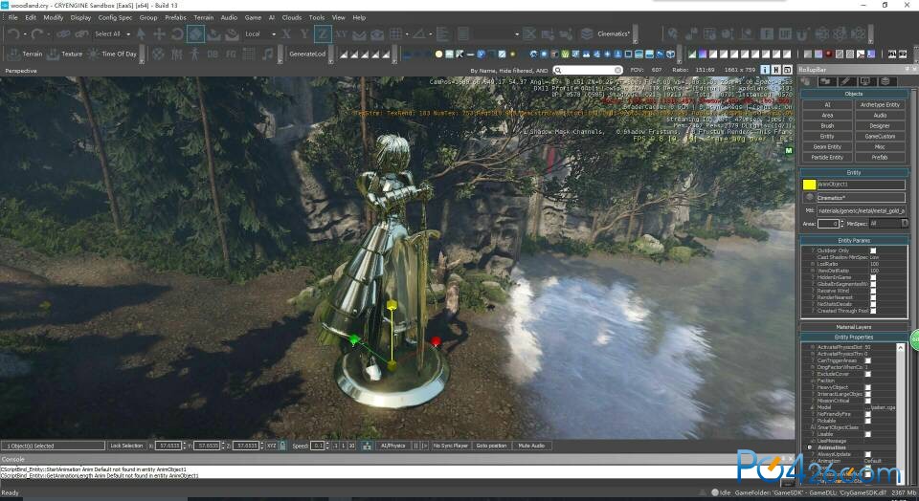The image size is (919, 501).
Task: Click the Goto position button
Action: [x=491, y=446]
